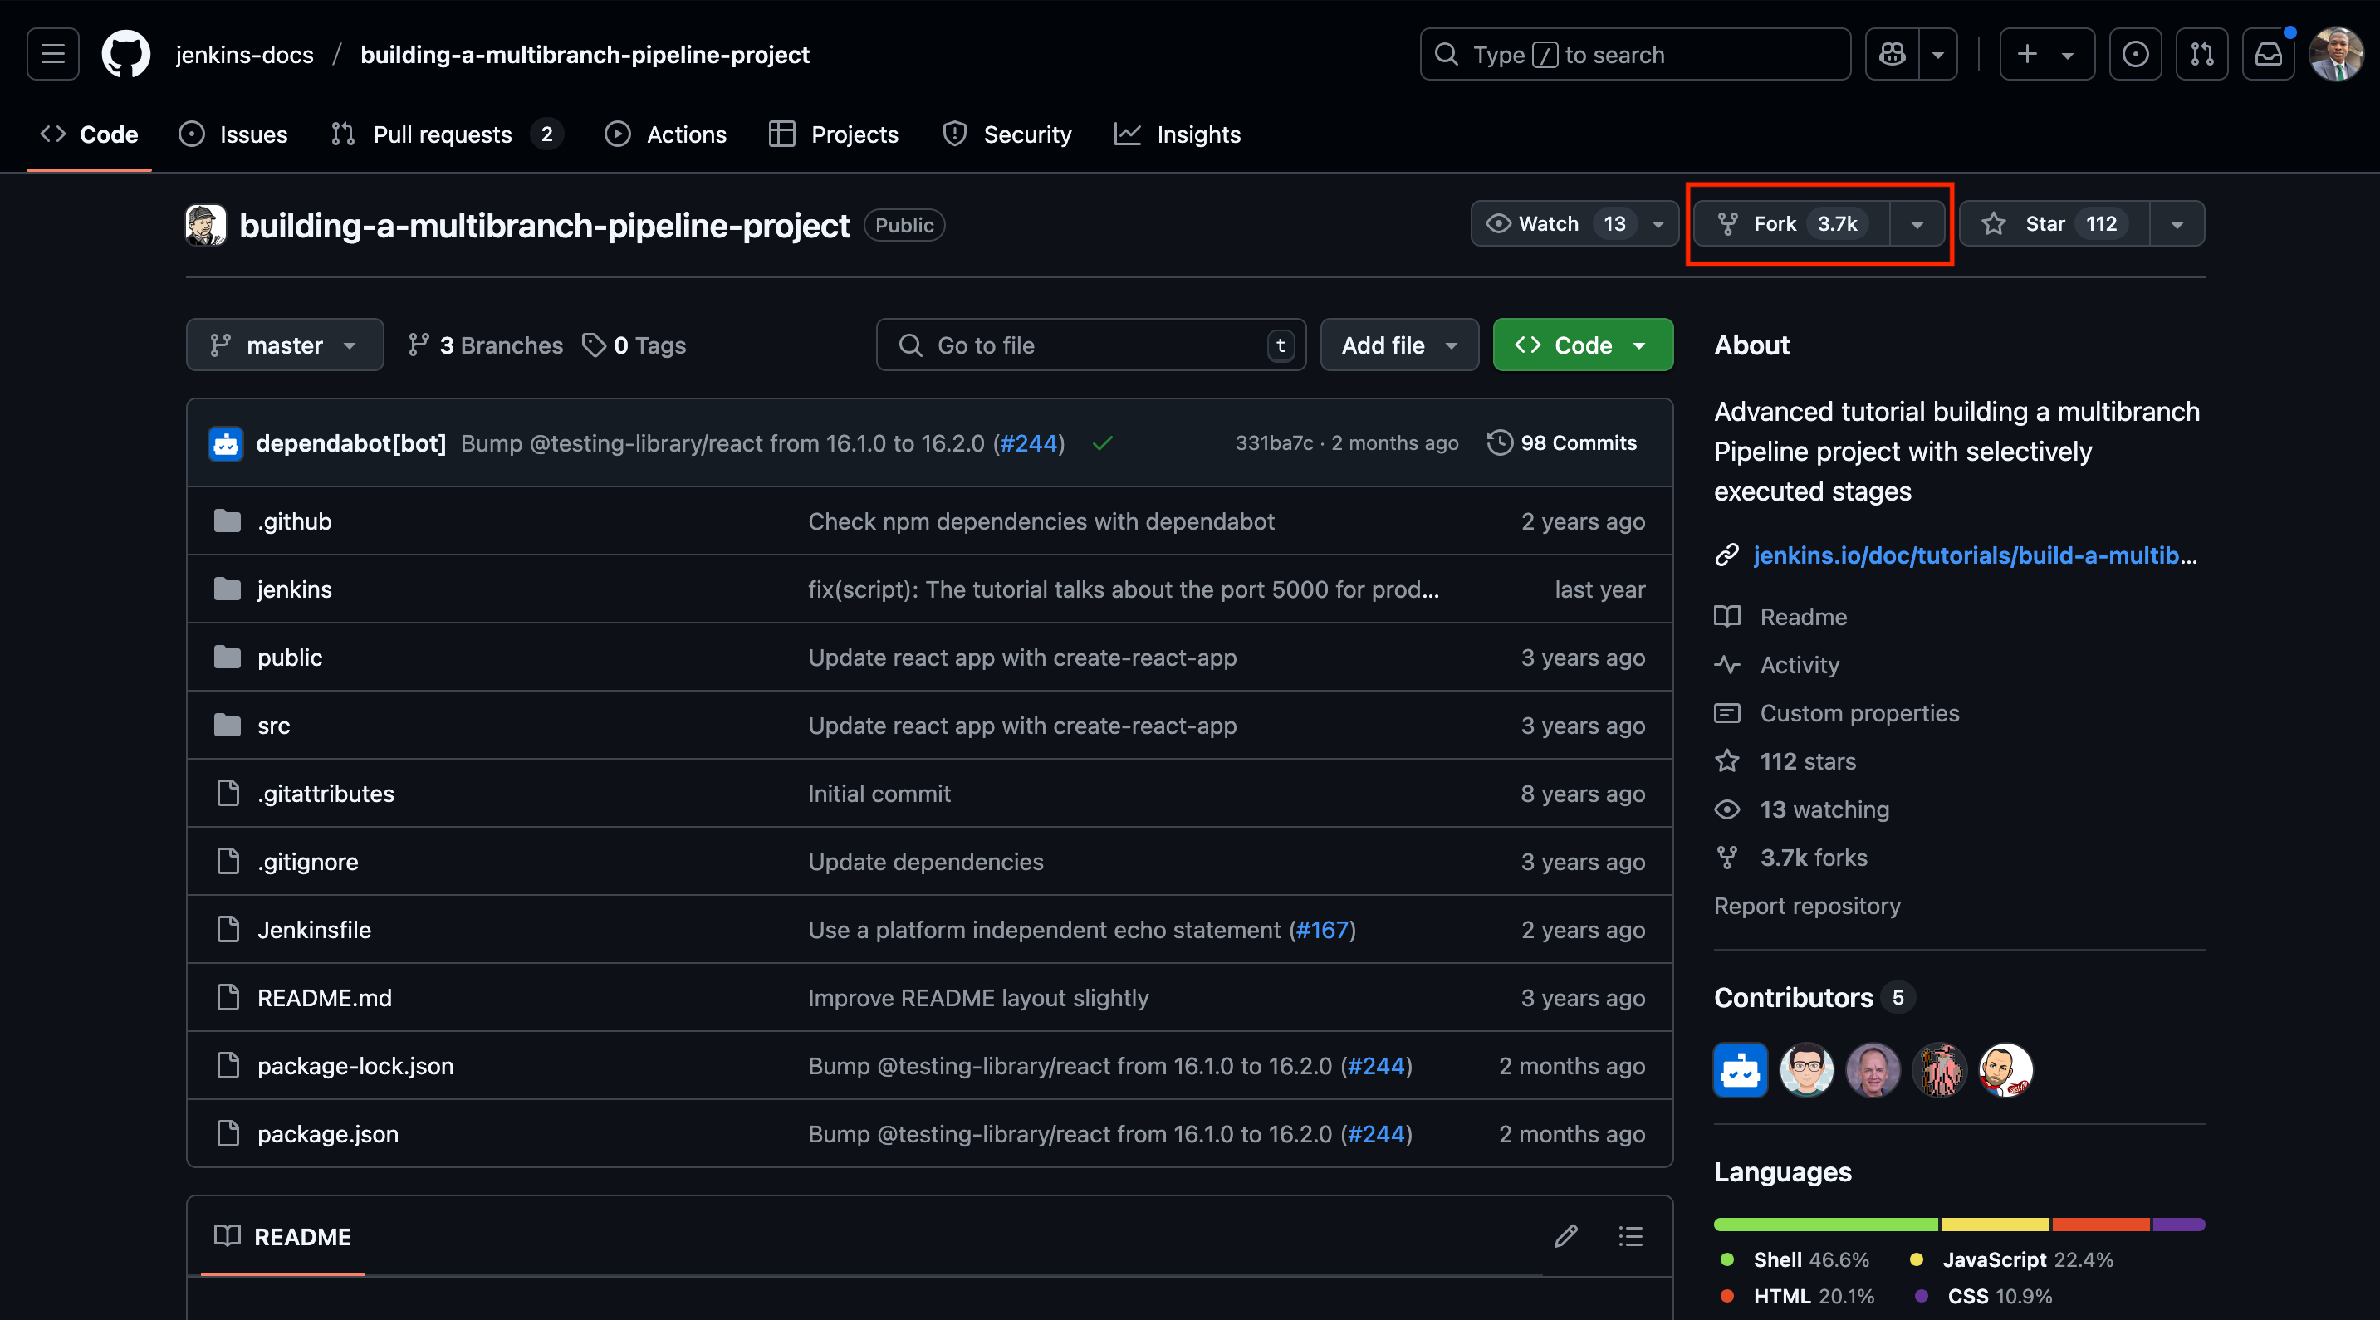
Task: Open the pull requests icon in top bar
Action: [2201, 55]
